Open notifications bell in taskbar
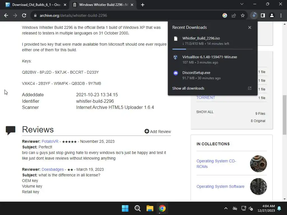The image size is (287, 215). 279,208
